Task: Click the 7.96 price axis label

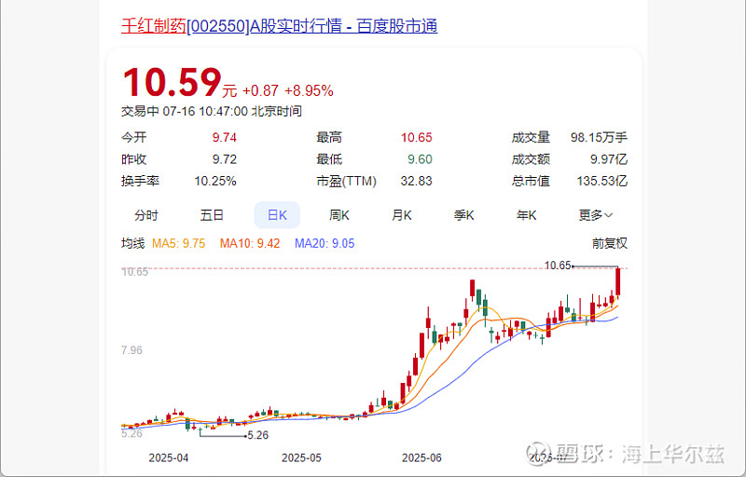Action: 131,350
